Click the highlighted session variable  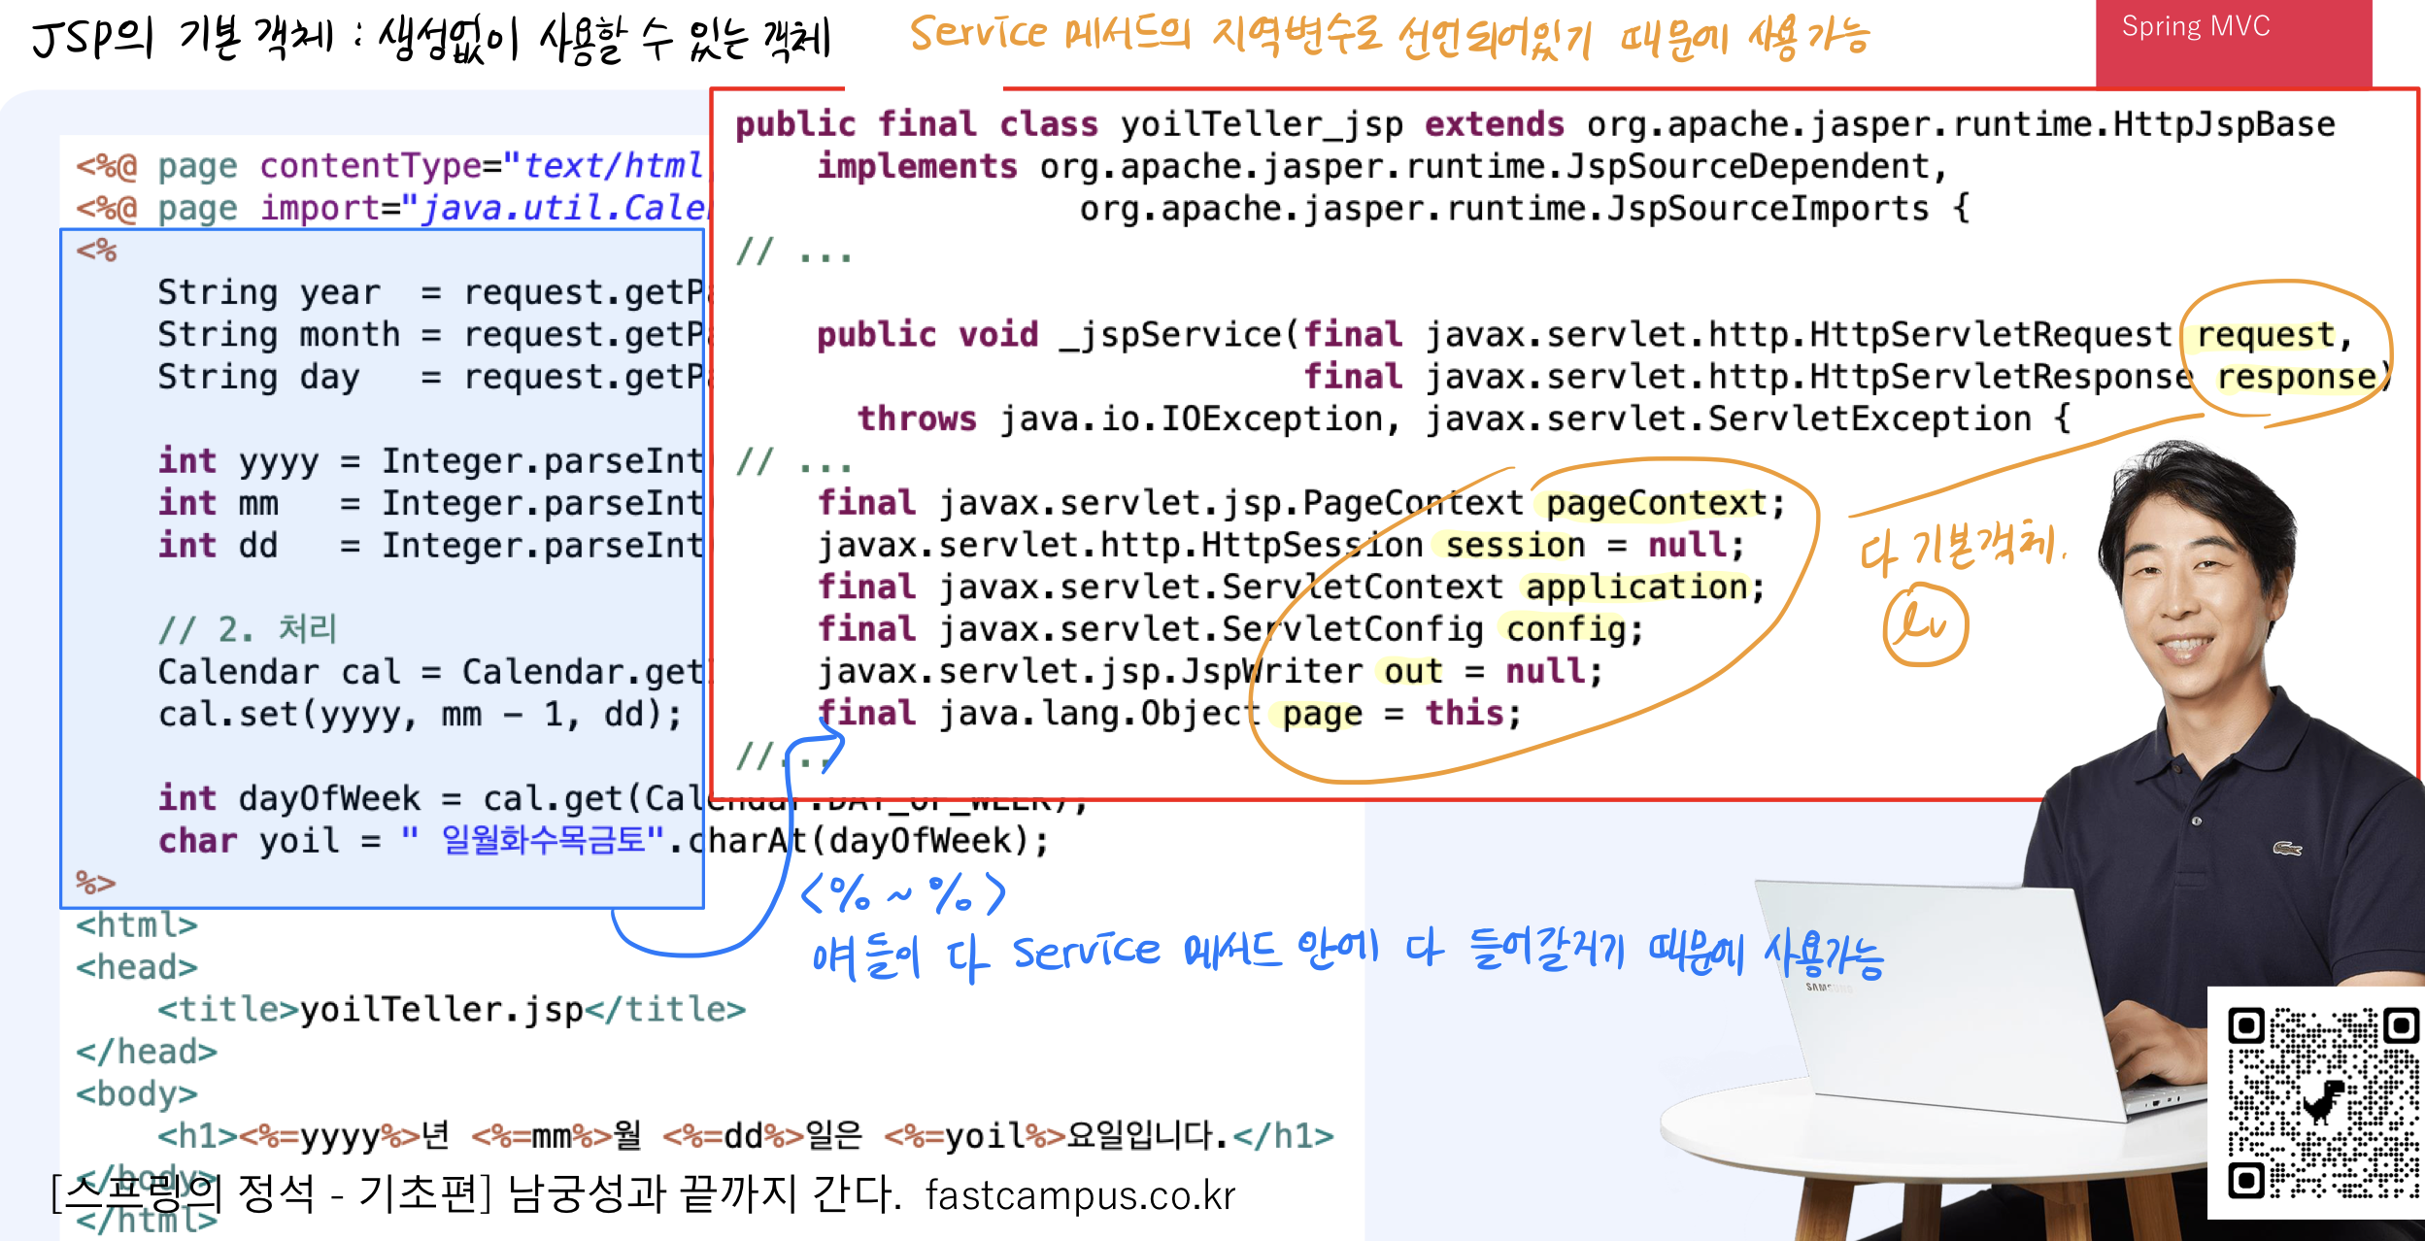pos(1514,546)
